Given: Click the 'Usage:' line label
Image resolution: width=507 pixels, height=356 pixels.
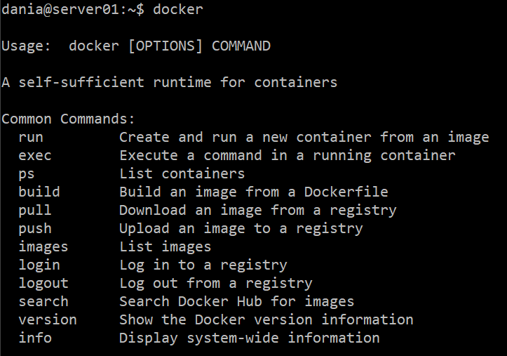Looking at the screenshot, I should (x=27, y=46).
